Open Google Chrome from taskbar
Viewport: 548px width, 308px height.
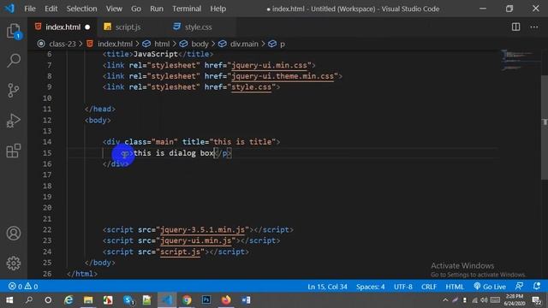187,300
